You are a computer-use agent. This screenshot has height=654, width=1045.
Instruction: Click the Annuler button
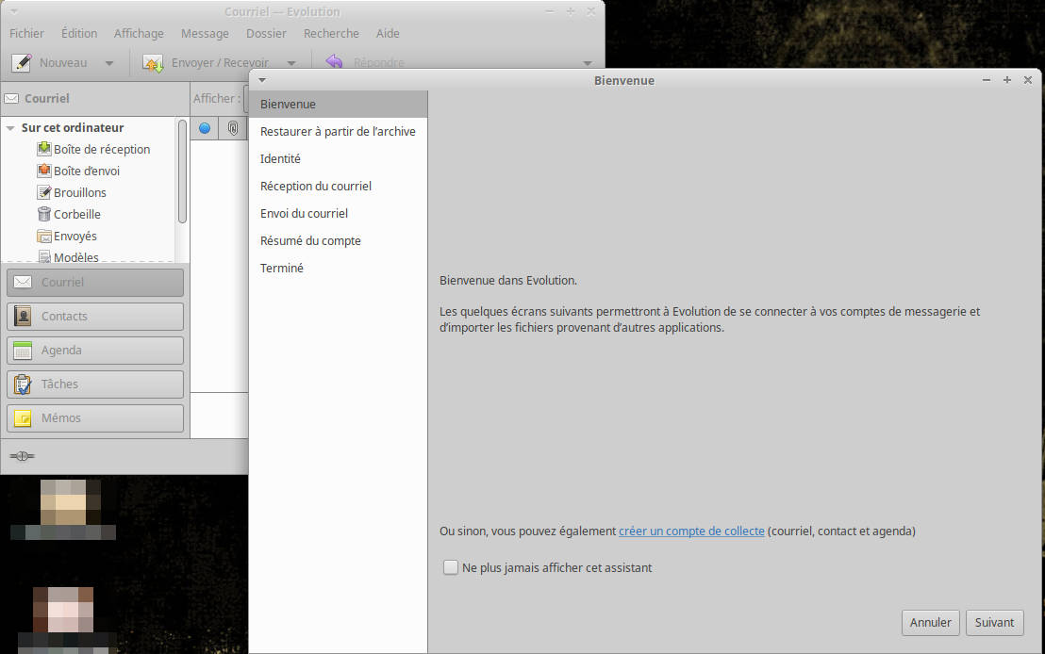click(931, 622)
